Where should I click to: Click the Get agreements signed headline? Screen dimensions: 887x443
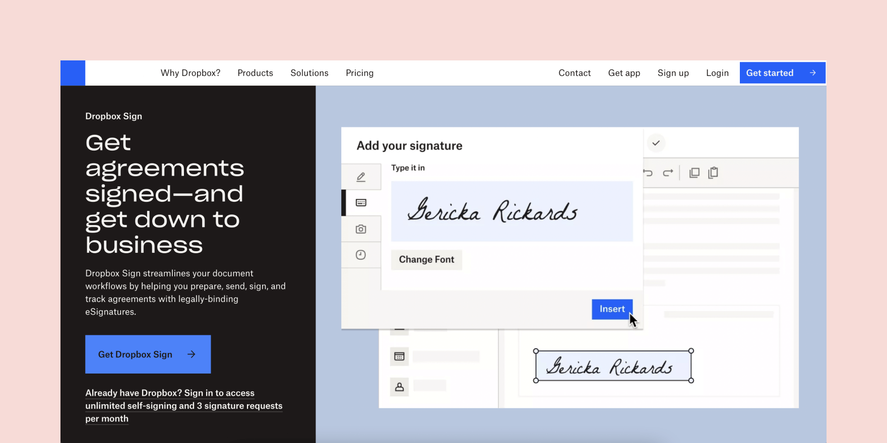(x=165, y=194)
